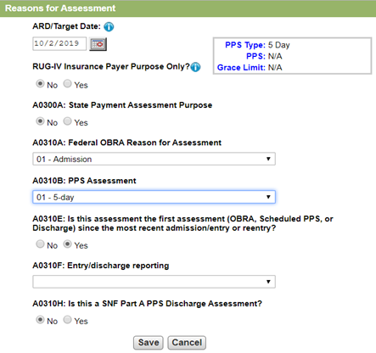Click the ARD/Target Date info icon
The image size is (376, 353).
[x=109, y=27]
